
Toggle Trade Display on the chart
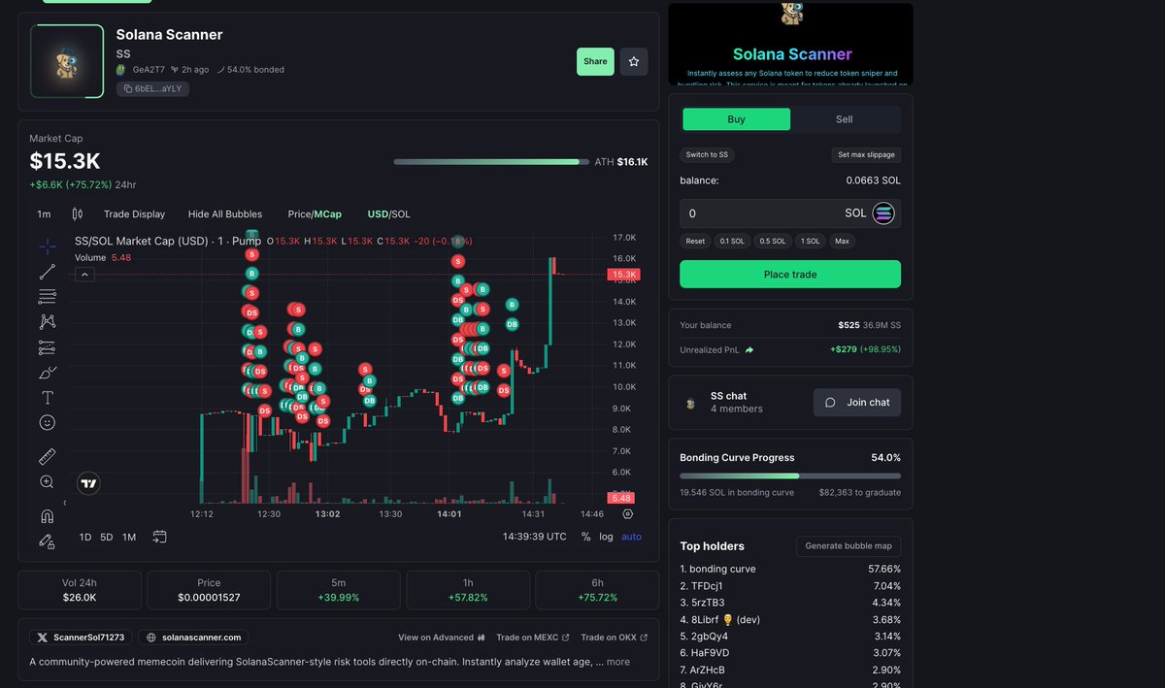[x=134, y=213]
